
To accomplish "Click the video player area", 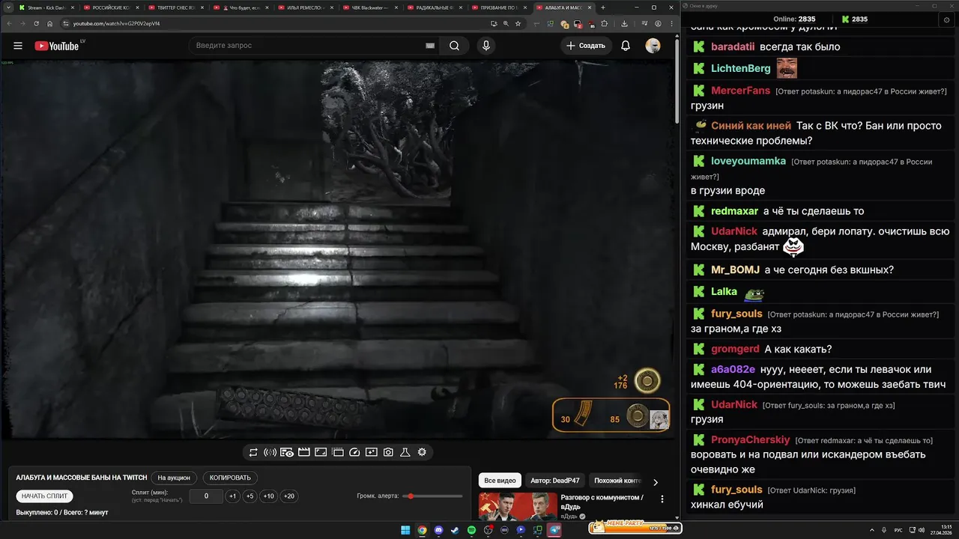I will pos(339,249).
